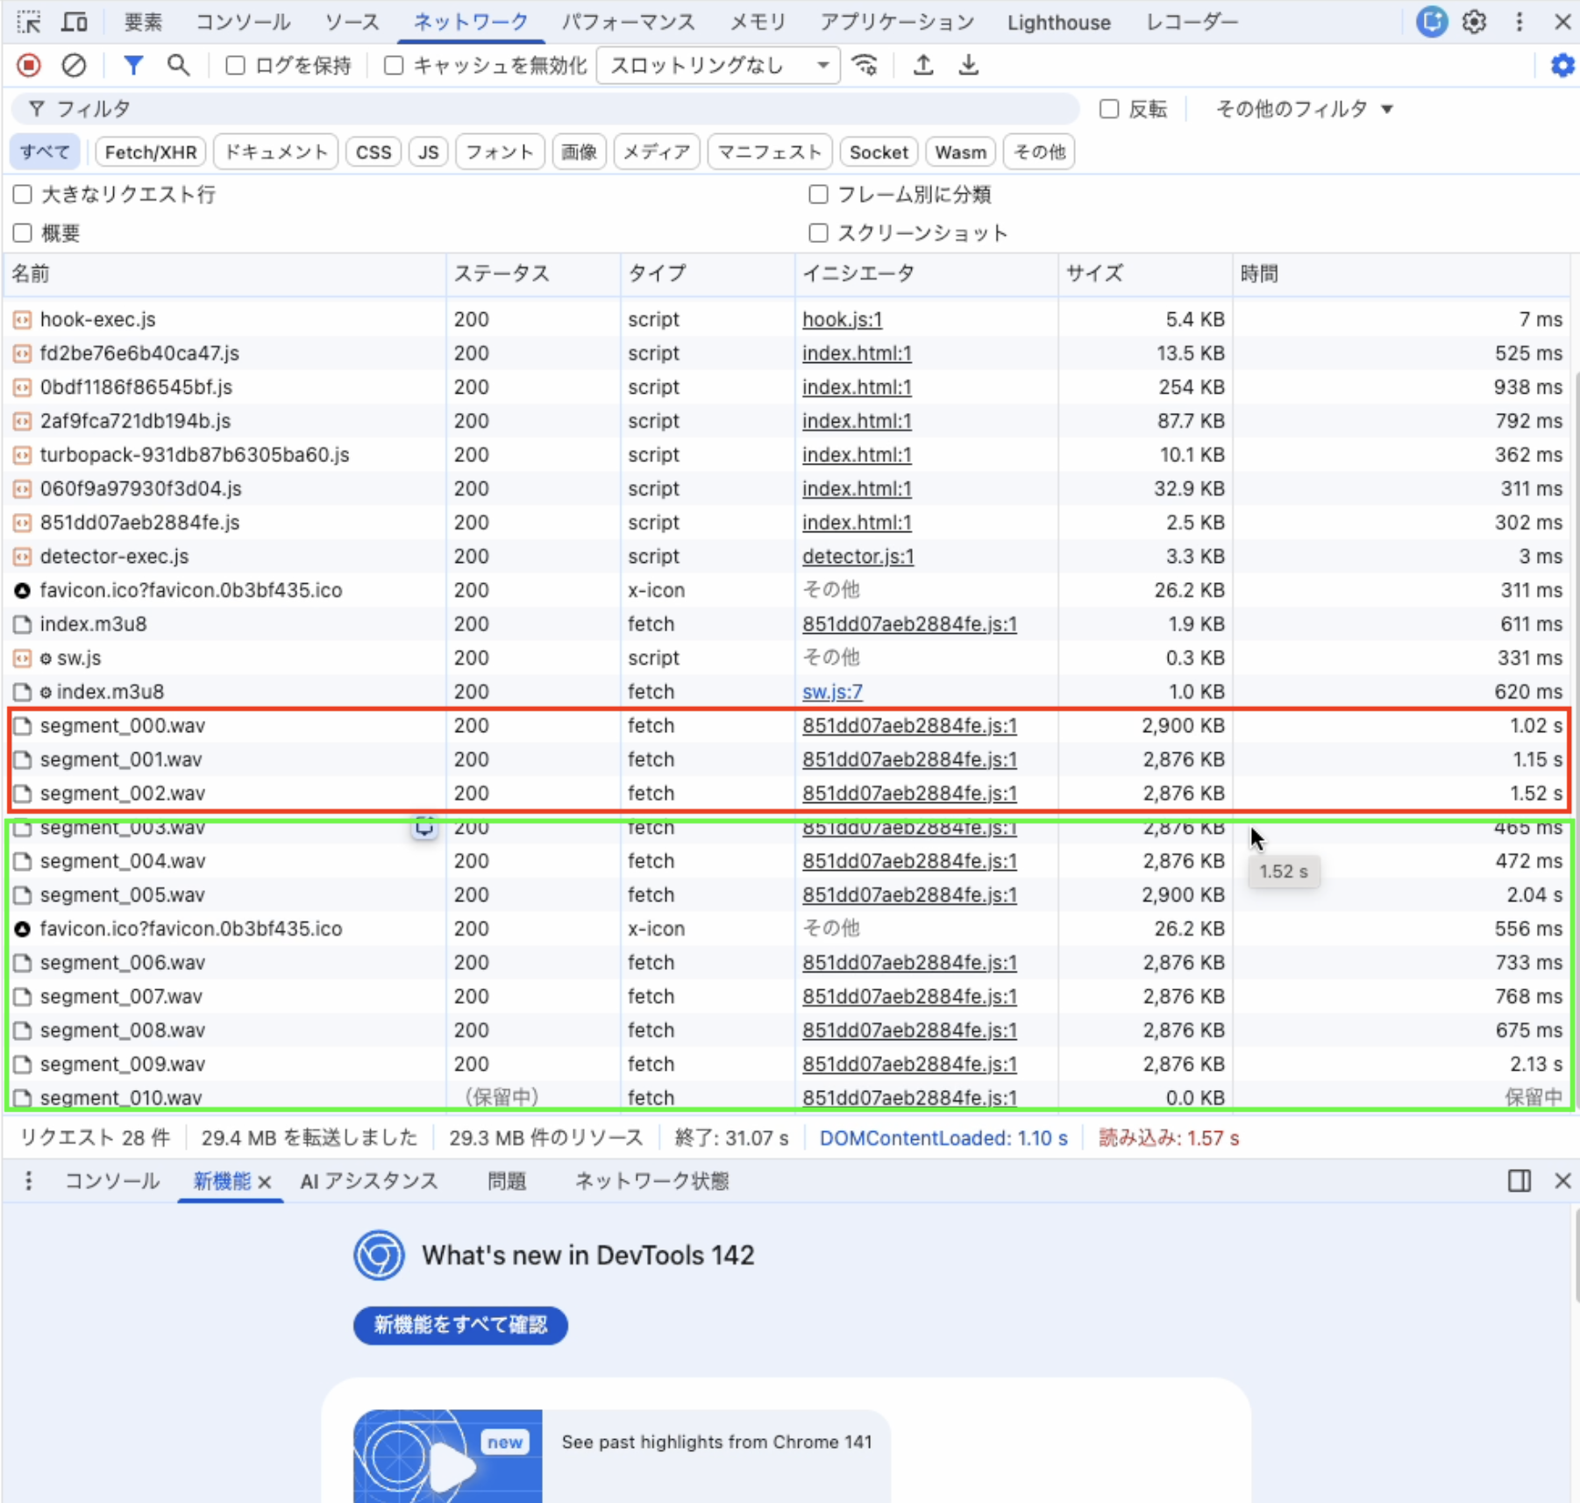Close the bottom drawer panel

(x=1562, y=1181)
